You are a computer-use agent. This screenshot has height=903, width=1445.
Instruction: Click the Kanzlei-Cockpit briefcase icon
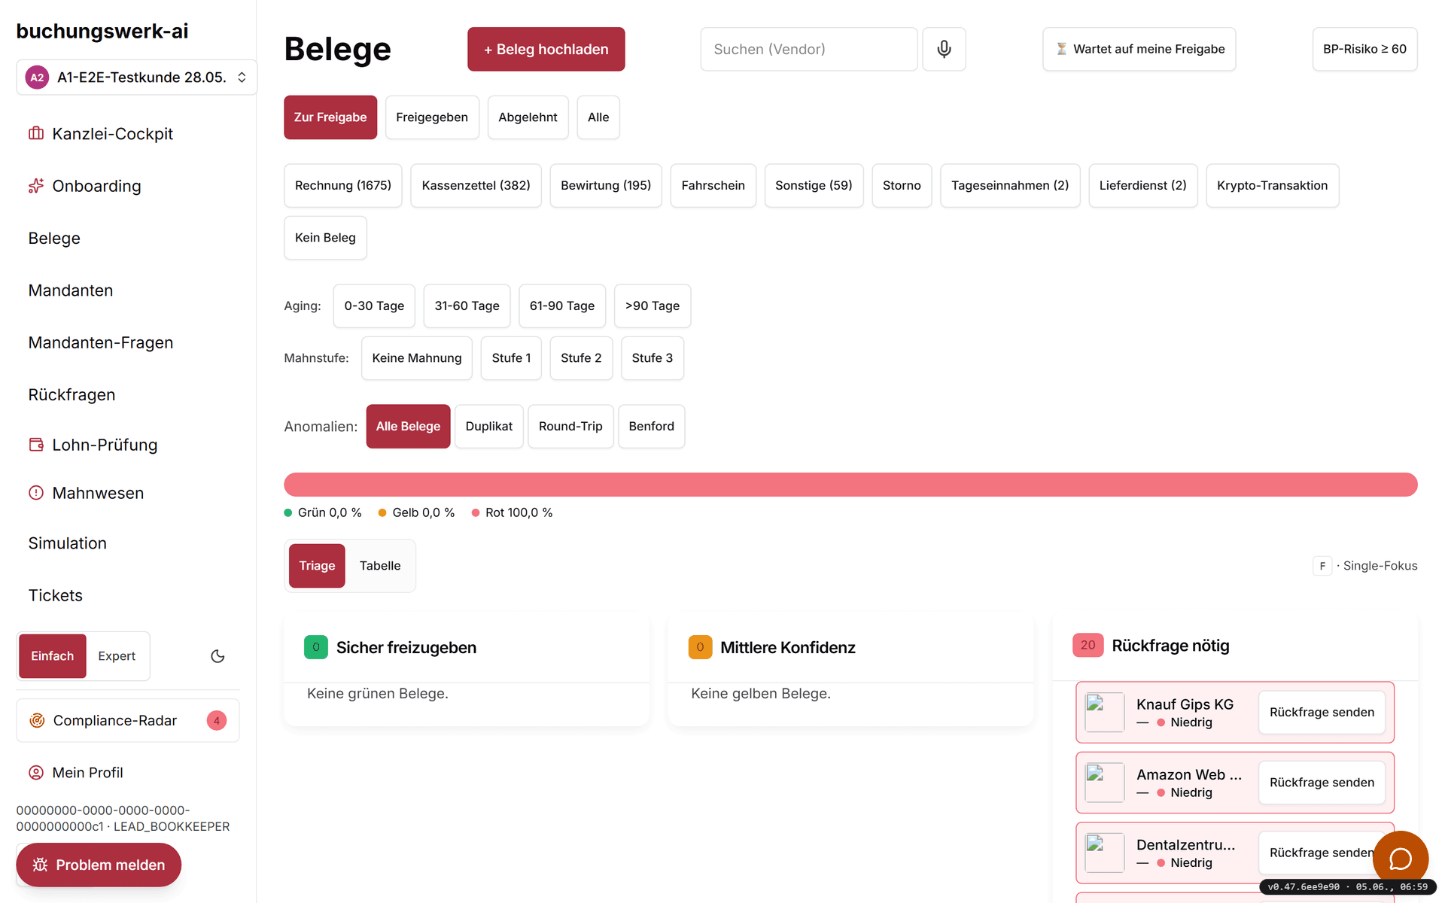(x=36, y=134)
